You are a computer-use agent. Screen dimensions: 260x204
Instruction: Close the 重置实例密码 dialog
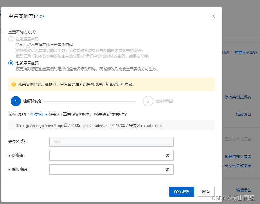point(213,16)
